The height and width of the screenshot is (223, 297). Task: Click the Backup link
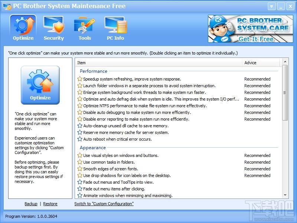(x=31, y=204)
